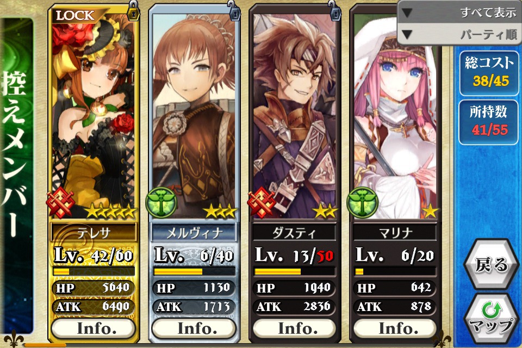Click the green healer emblem on マリナ
Image resolution: width=522 pixels, height=348 pixels.
362,202
